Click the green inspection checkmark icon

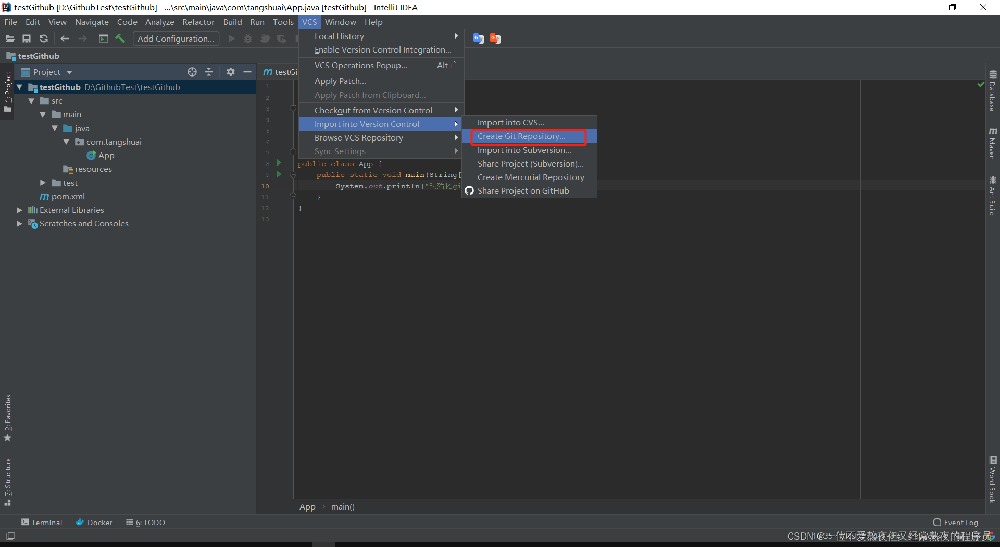point(981,84)
